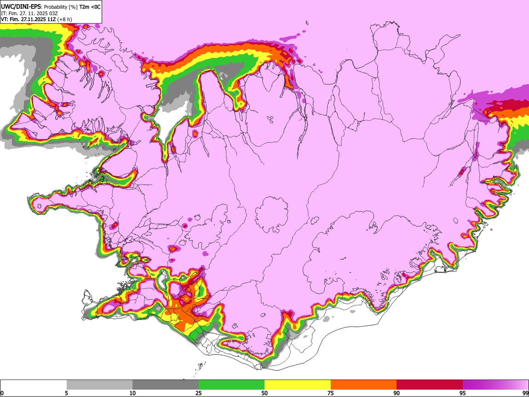
Task: Select the green 25-50 legend swatch
Action: [x=231, y=385]
